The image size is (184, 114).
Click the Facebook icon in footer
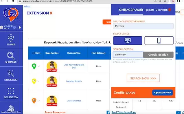[x=108, y=112]
